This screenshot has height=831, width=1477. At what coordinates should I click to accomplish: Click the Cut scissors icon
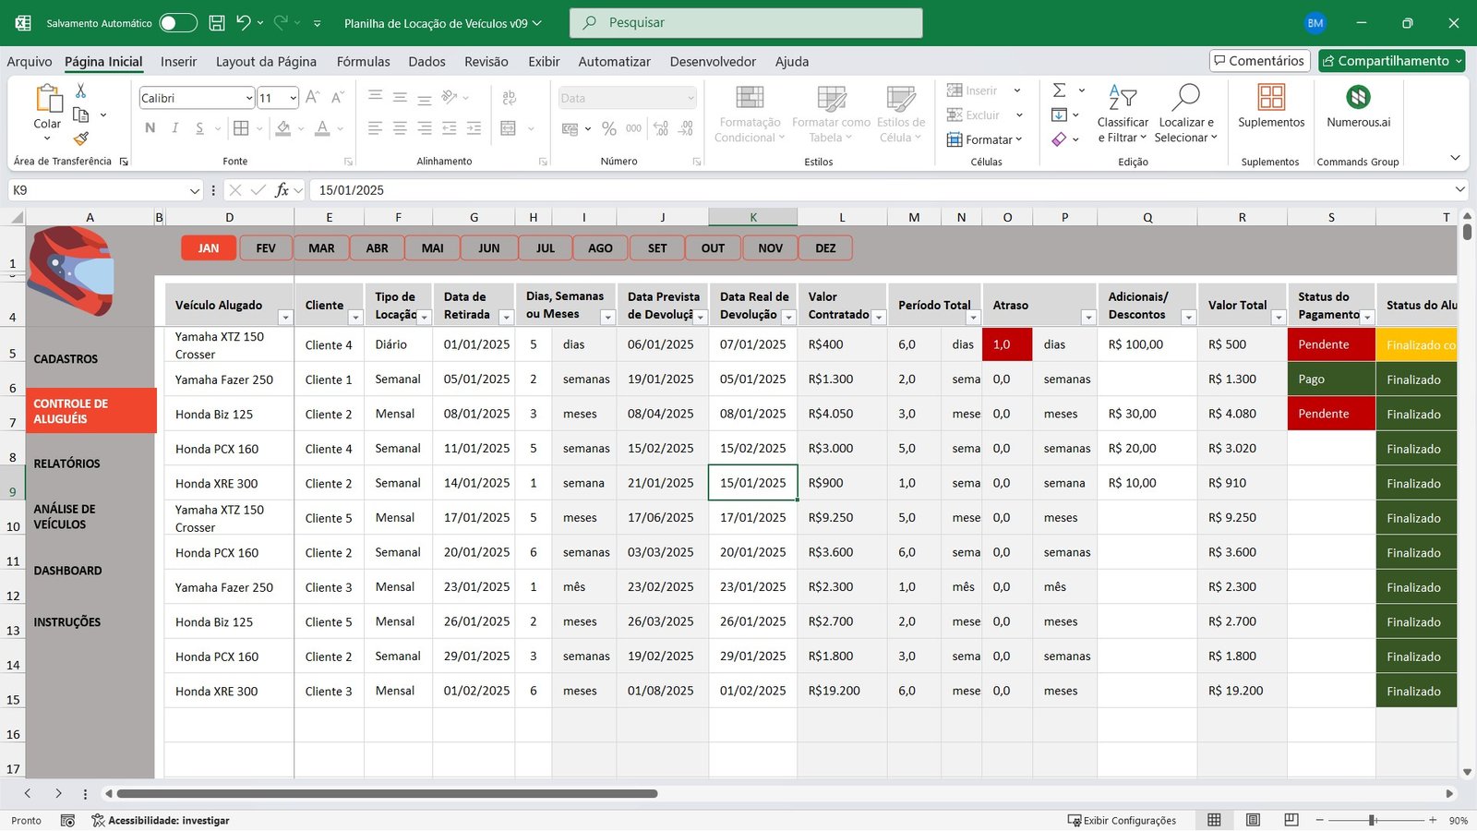pos(81,90)
